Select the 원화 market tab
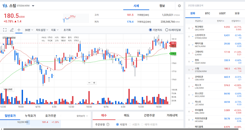Image resolution: width=245 pixels, height=130 pixels. pyautogui.click(x=193, y=13)
